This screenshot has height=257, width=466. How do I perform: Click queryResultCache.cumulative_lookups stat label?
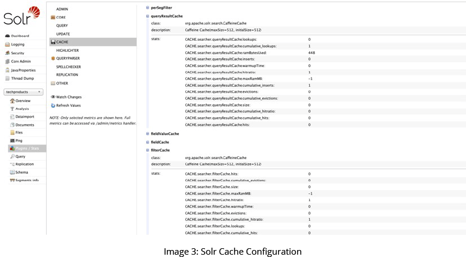231,46
